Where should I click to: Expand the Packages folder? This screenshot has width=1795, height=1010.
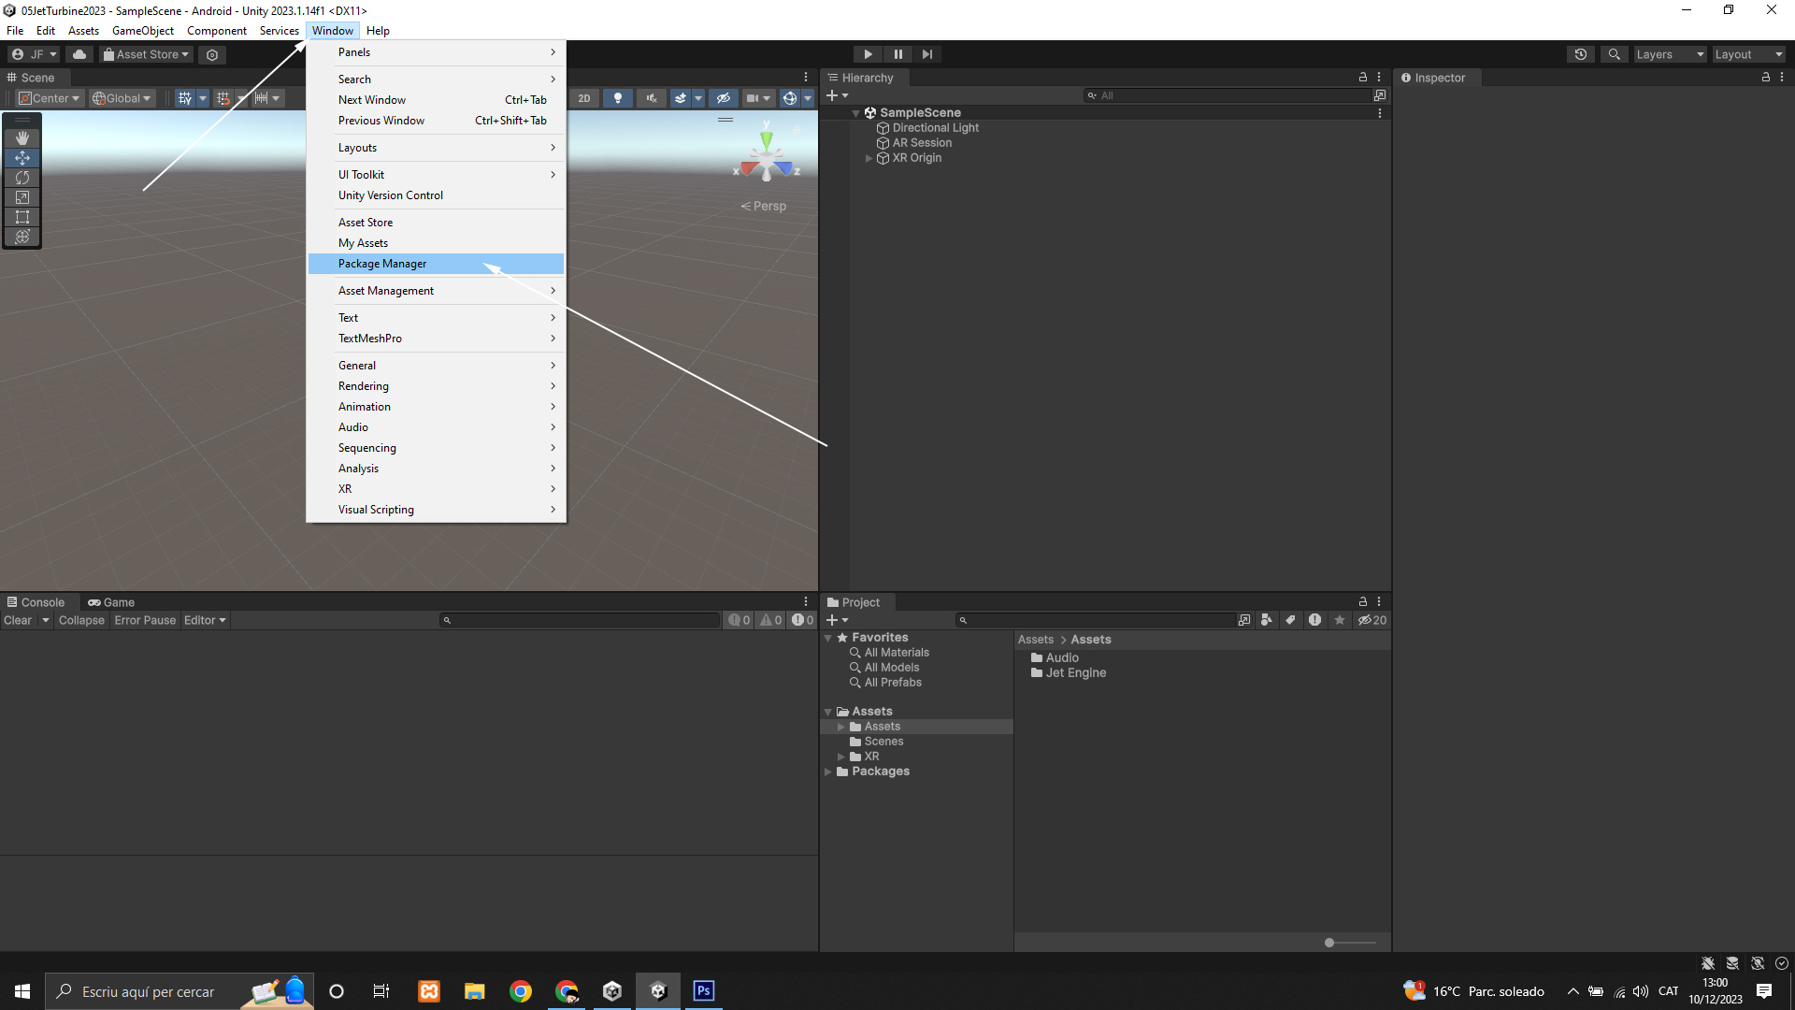[827, 772]
